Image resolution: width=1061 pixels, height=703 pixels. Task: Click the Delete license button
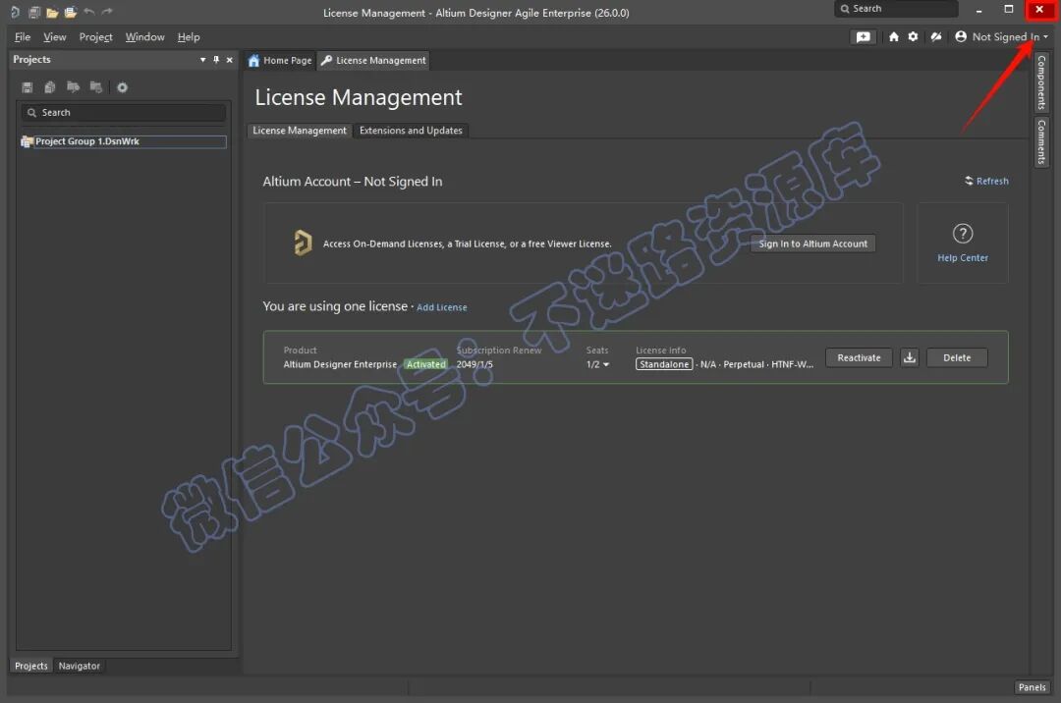pos(957,357)
